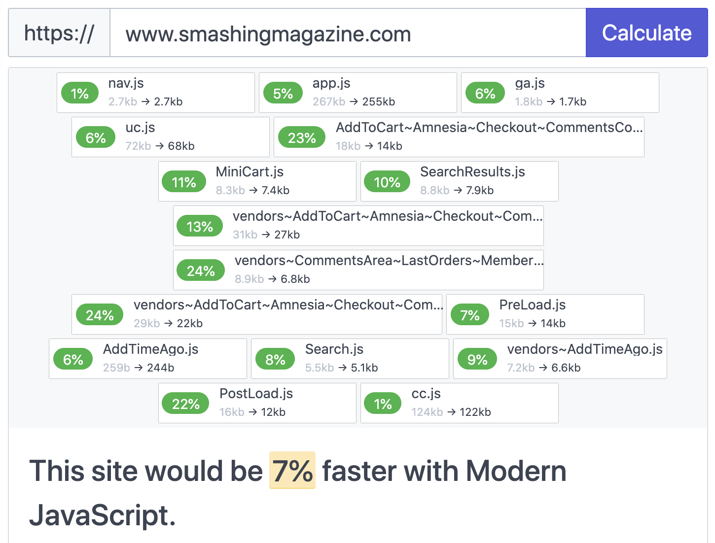This screenshot has width=715, height=543.
Task: Select the cc.js file card
Action: [459, 403]
